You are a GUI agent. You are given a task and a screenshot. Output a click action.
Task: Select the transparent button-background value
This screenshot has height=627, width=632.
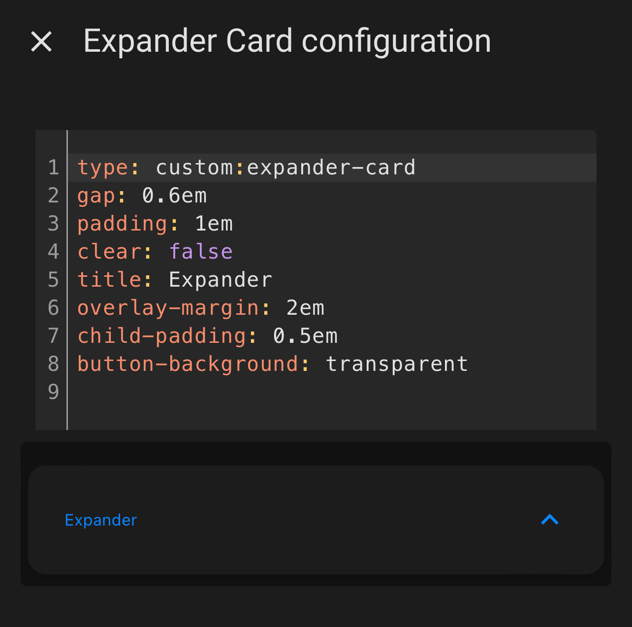(396, 363)
